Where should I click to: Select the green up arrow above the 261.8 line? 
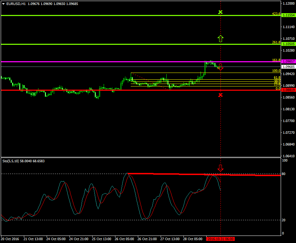coord(220,38)
